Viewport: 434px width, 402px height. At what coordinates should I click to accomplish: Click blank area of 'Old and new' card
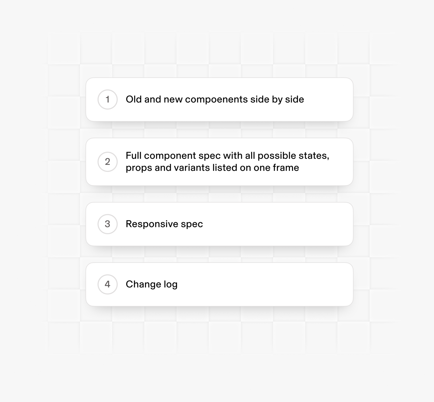pos(328,99)
